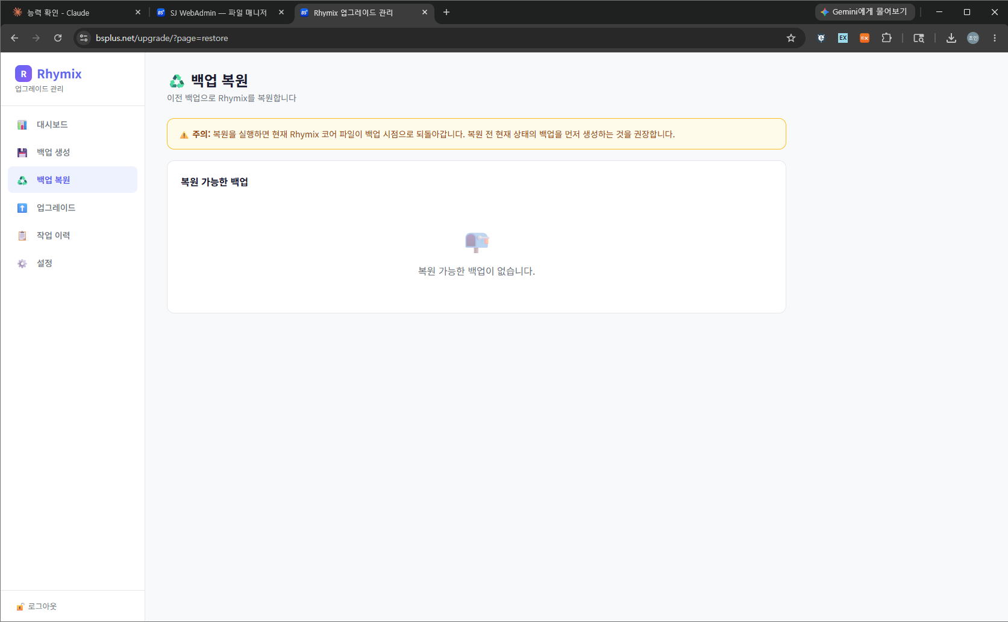Close the Rhymix 업그레이드 관리 tab
1008x622 pixels.
point(425,12)
